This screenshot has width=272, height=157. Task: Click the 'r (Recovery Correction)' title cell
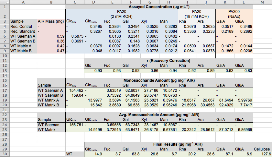[169, 61]
